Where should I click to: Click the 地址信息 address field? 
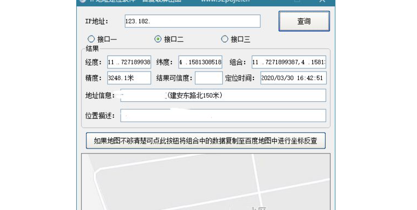pyautogui.click(x=222, y=95)
